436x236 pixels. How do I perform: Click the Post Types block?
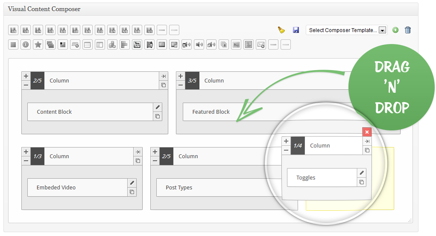coord(179,188)
